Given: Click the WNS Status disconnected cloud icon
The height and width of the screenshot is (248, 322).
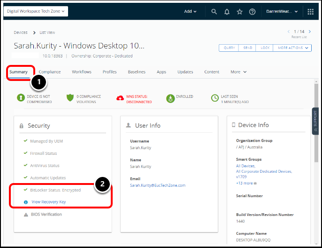Looking at the screenshot, I should 121,98.
